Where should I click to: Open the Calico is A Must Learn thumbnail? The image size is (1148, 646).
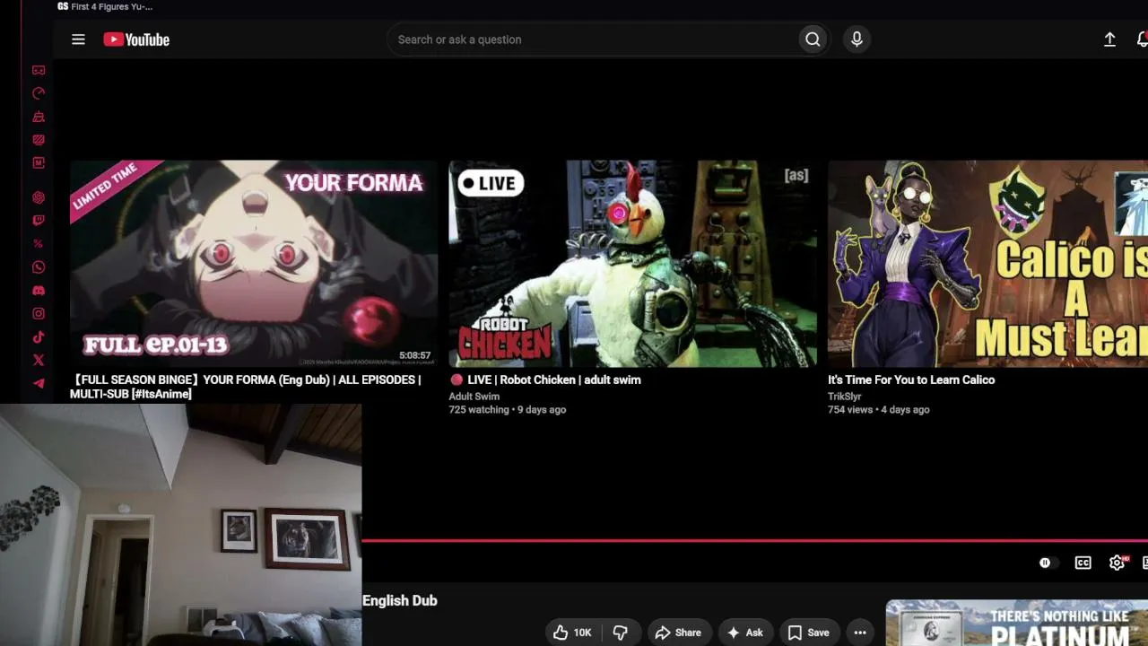pos(987,264)
